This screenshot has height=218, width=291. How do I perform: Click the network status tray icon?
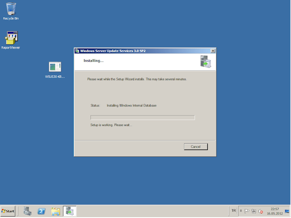pyautogui.click(x=254, y=211)
